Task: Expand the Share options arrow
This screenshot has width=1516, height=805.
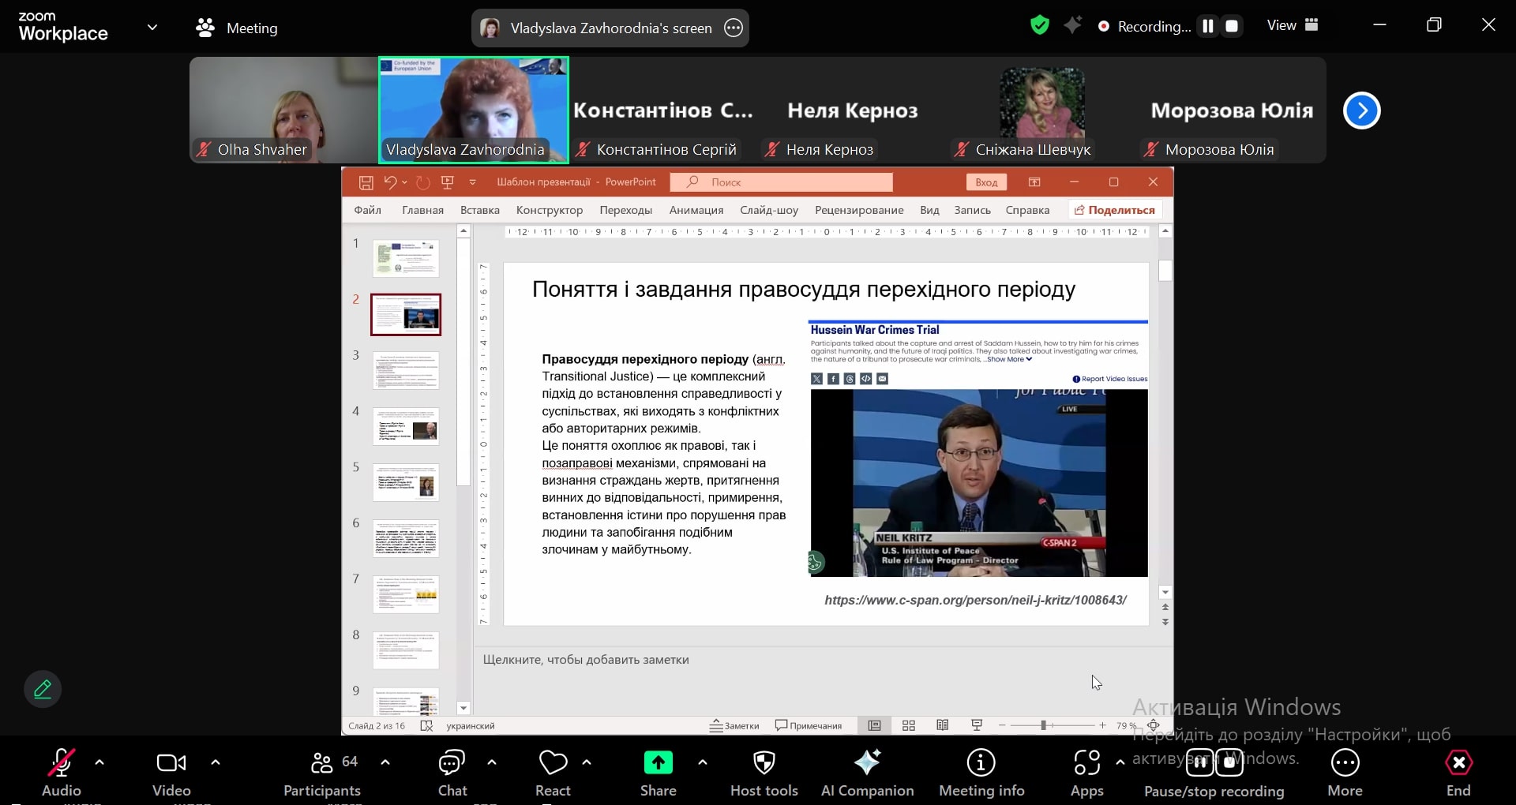Action: (x=703, y=762)
